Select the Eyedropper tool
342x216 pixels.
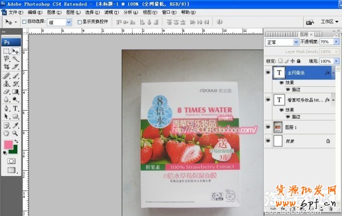15,125
